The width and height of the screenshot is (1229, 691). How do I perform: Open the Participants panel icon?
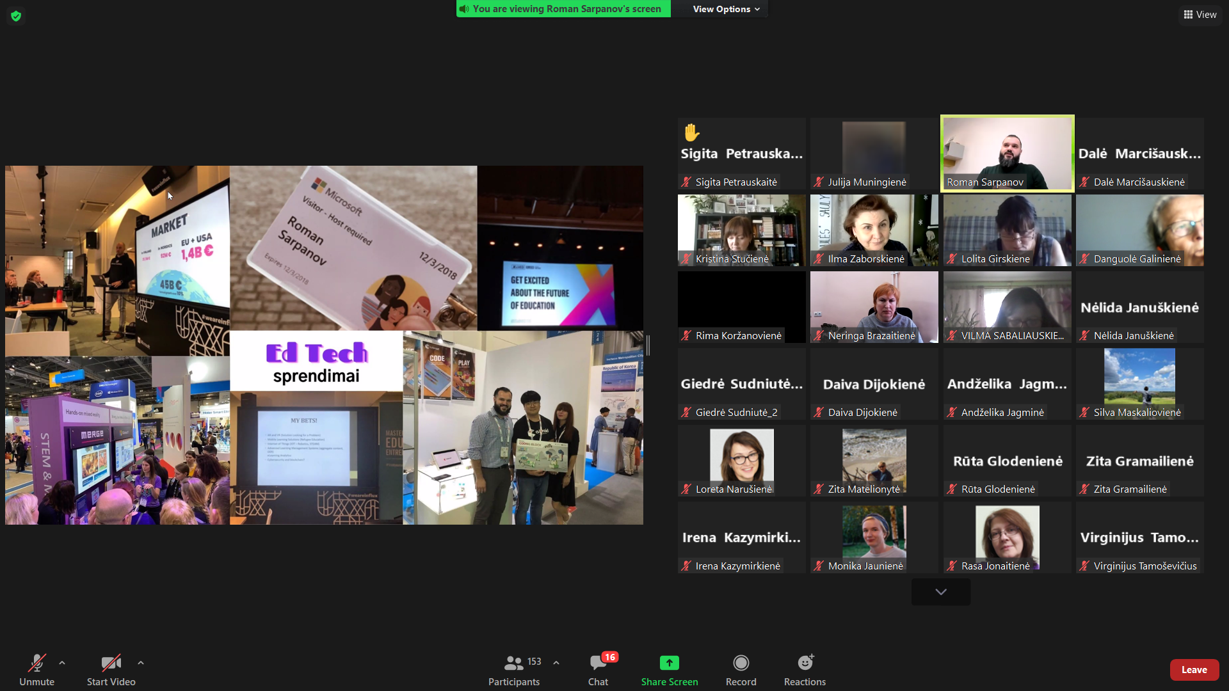(x=513, y=663)
